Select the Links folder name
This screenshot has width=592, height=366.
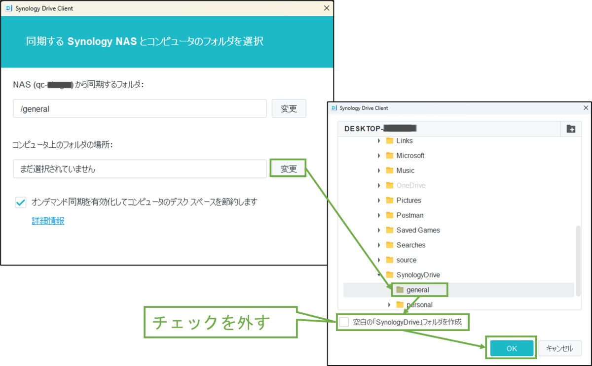point(405,141)
